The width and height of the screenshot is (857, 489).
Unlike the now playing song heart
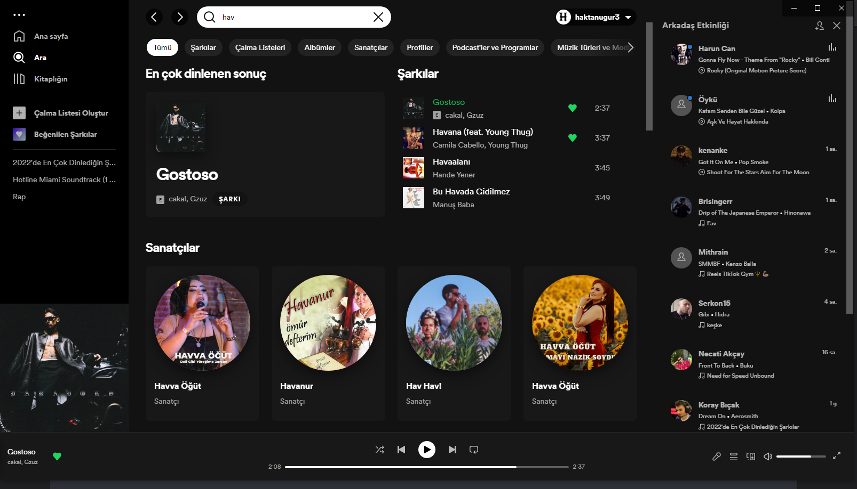[57, 457]
